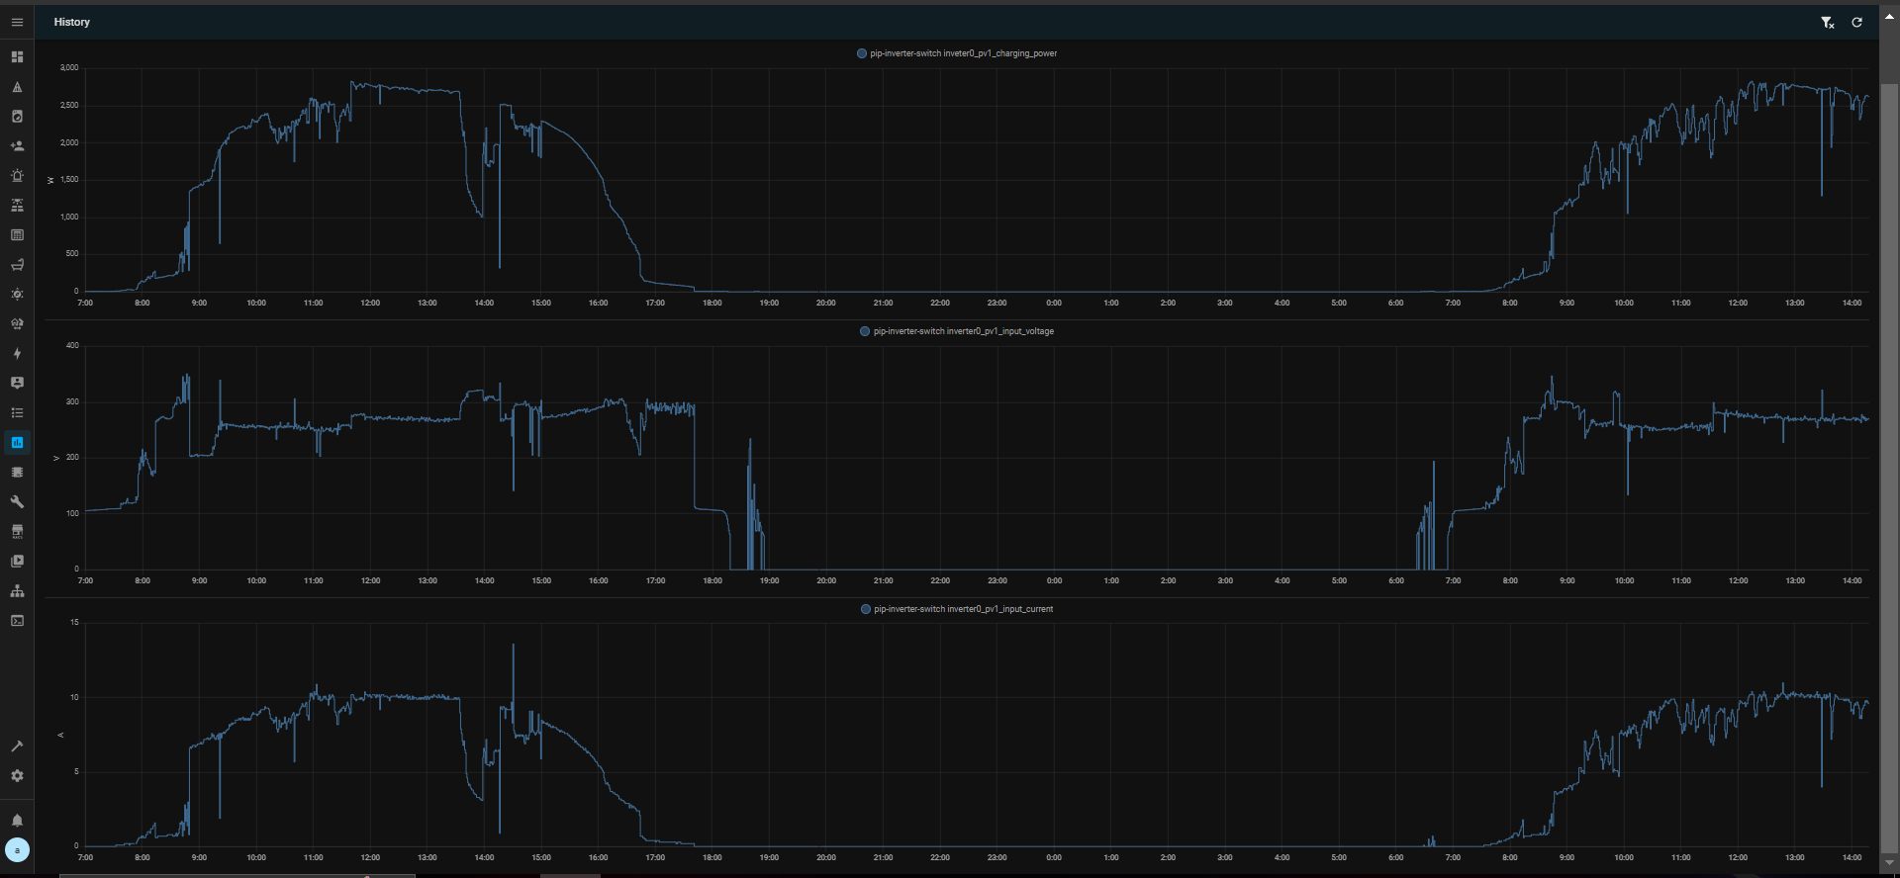1900x878 pixels.
Task: Open the wrench tools sidebar icon
Action: coord(17,502)
